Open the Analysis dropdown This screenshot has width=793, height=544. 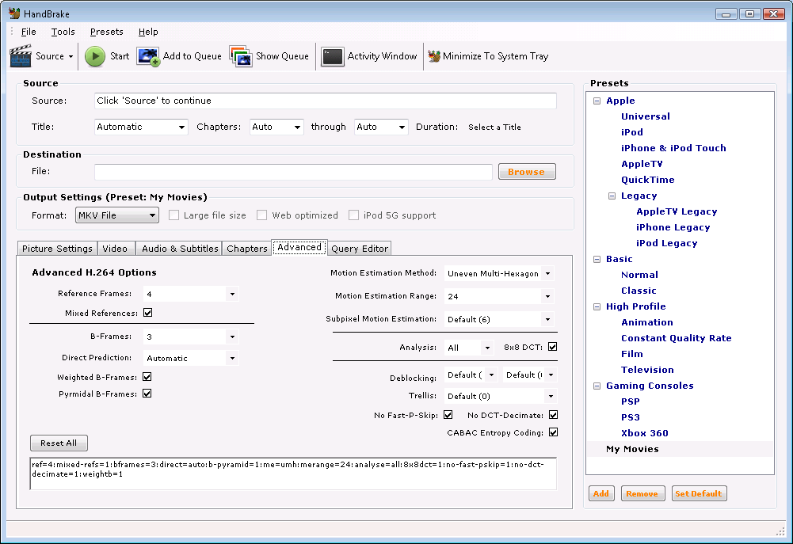[x=469, y=348]
